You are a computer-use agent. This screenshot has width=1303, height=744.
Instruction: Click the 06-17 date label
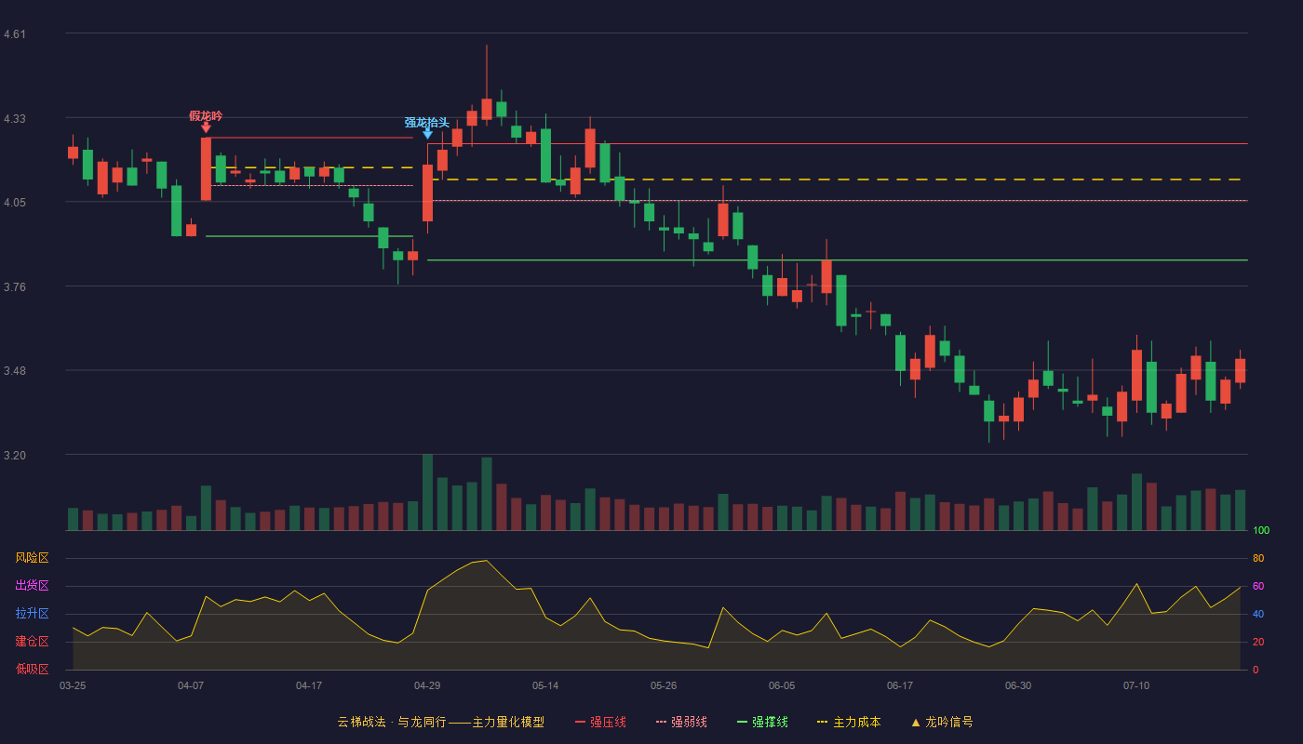[900, 685]
